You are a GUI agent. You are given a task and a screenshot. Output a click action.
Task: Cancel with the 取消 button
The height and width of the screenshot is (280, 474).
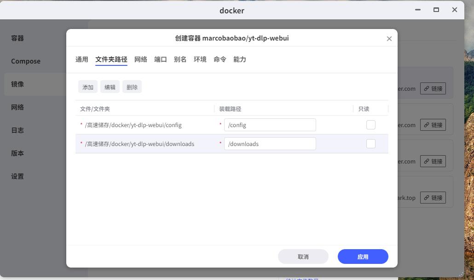(303, 257)
